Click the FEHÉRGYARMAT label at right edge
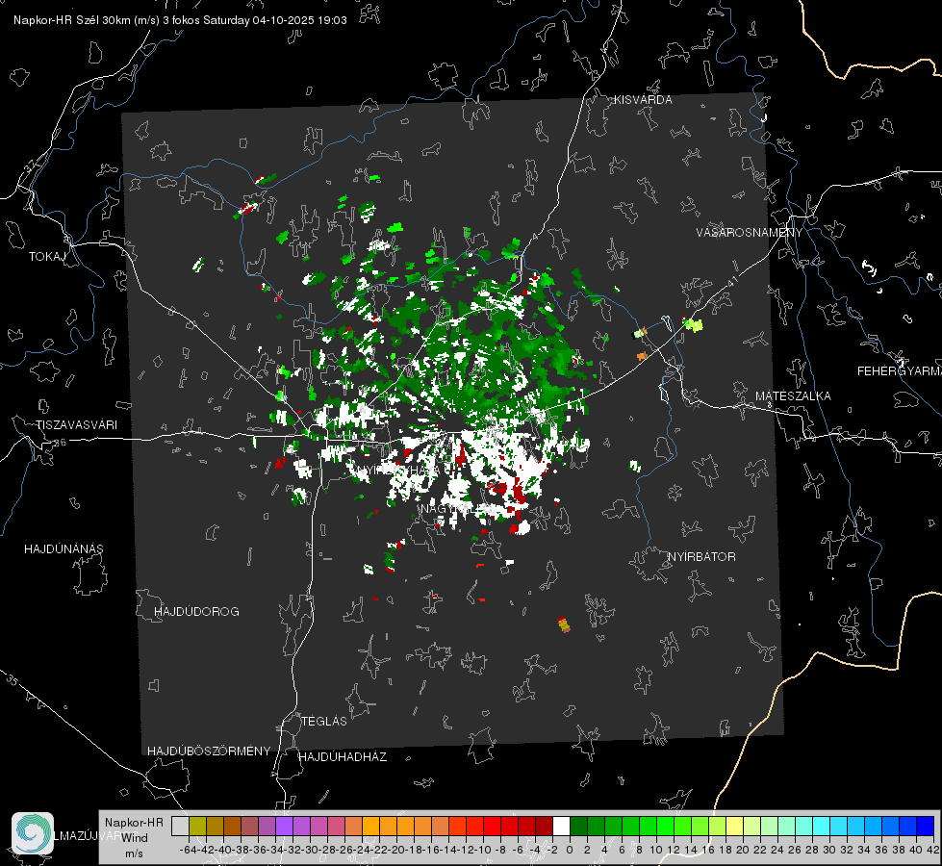 (900, 371)
